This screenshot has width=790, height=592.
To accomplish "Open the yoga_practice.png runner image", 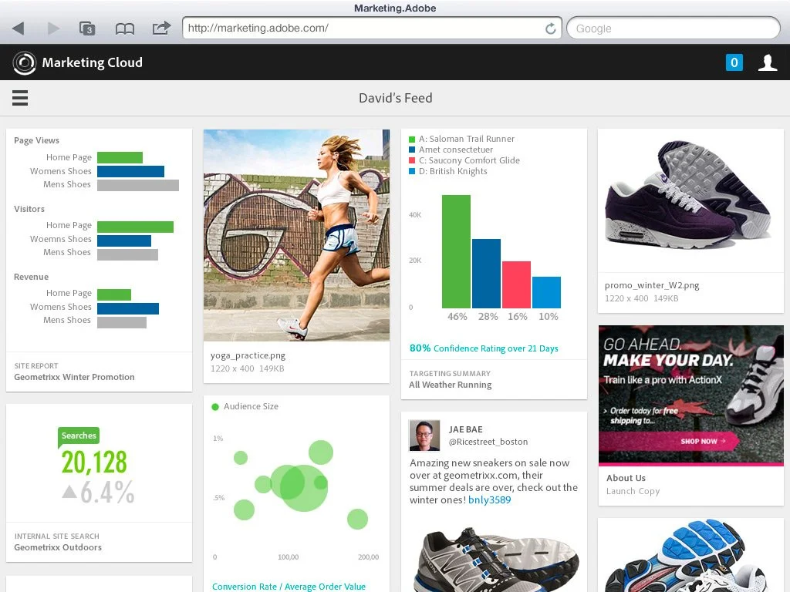I will coord(296,235).
